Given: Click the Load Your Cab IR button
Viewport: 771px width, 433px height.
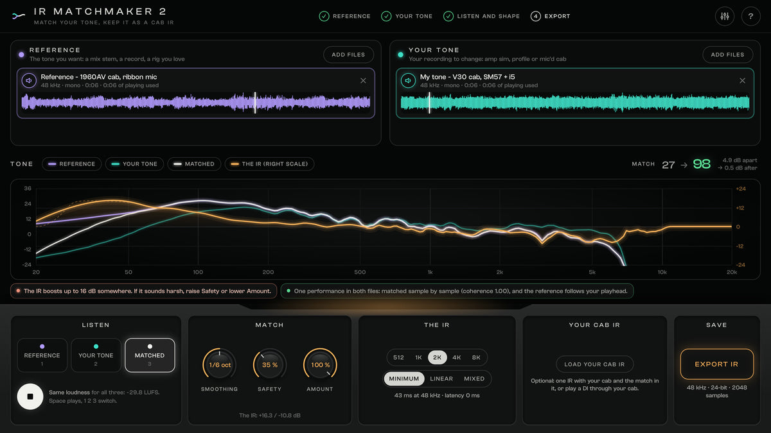Looking at the screenshot, I should [594, 364].
